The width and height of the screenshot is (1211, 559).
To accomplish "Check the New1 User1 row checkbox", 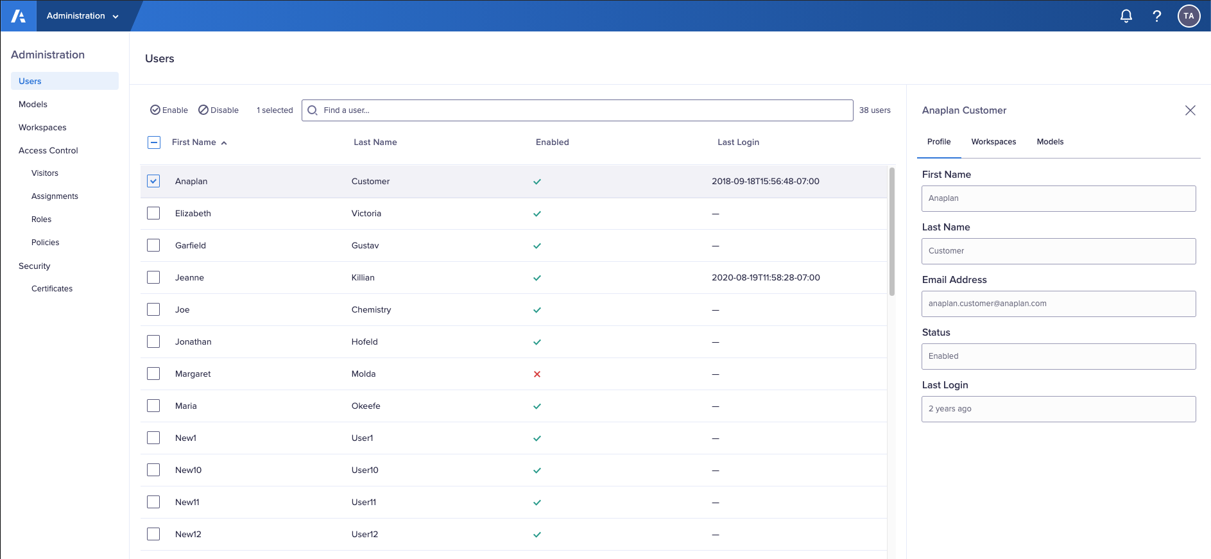I will (153, 438).
